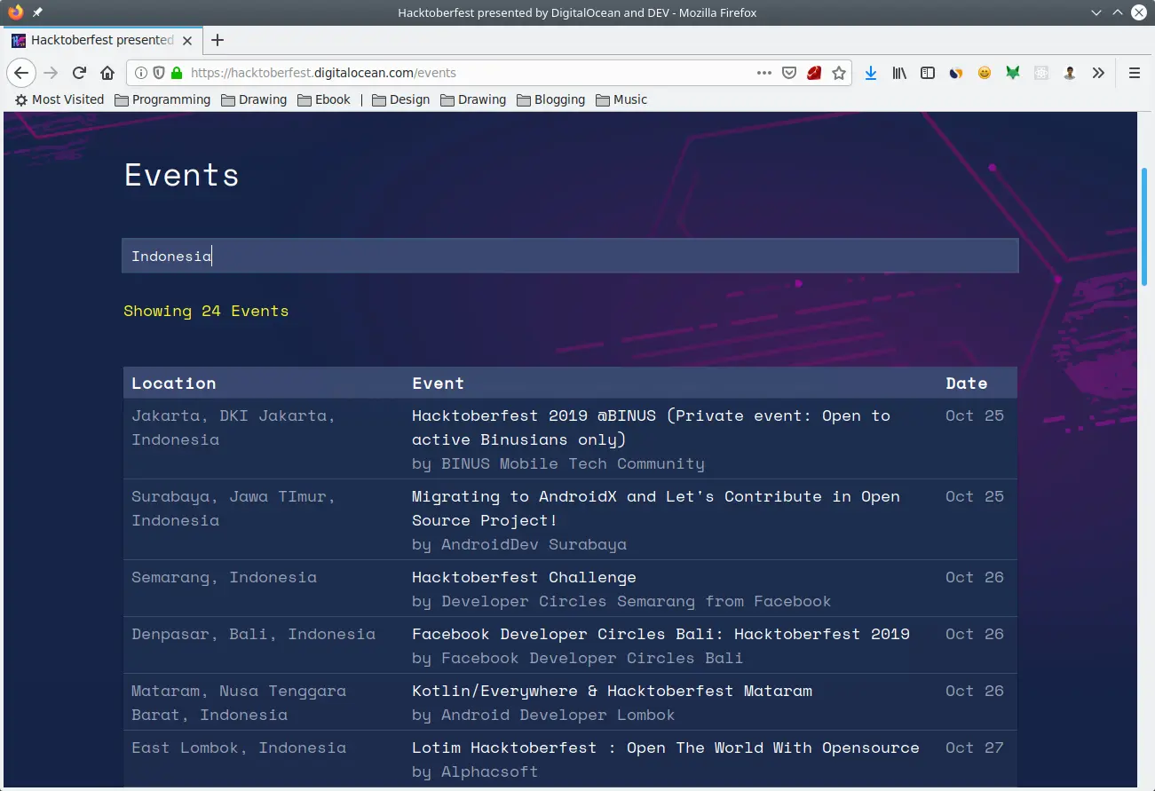1155x791 pixels.
Task: Open the React devtools extension icon
Action: pyautogui.click(x=1041, y=73)
